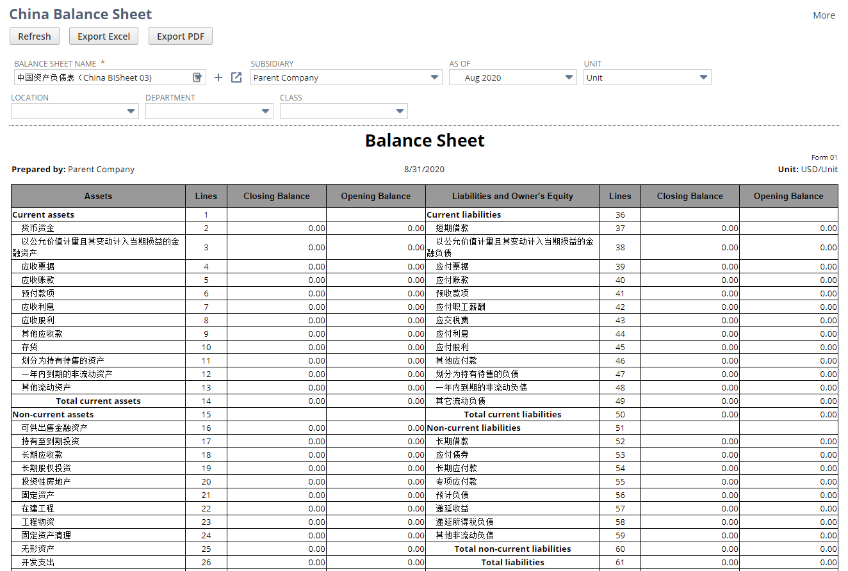
Task: Select the 货币资金 row label
Action: click(x=38, y=229)
